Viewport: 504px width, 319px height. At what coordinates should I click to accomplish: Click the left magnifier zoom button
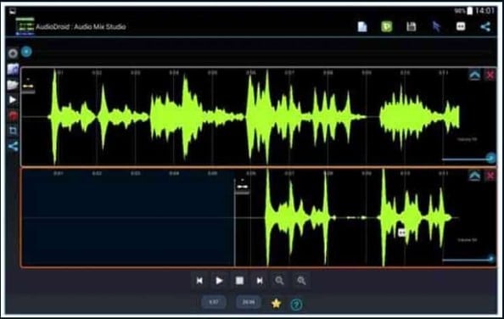pyautogui.click(x=279, y=281)
